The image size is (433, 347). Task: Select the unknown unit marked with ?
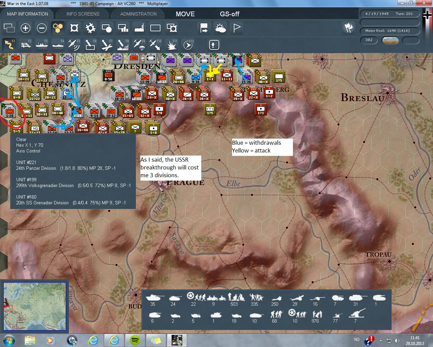coord(135,127)
